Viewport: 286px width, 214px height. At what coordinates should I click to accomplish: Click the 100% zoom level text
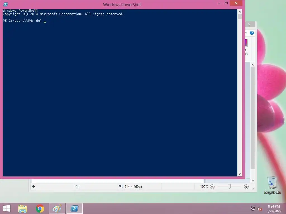(204, 187)
